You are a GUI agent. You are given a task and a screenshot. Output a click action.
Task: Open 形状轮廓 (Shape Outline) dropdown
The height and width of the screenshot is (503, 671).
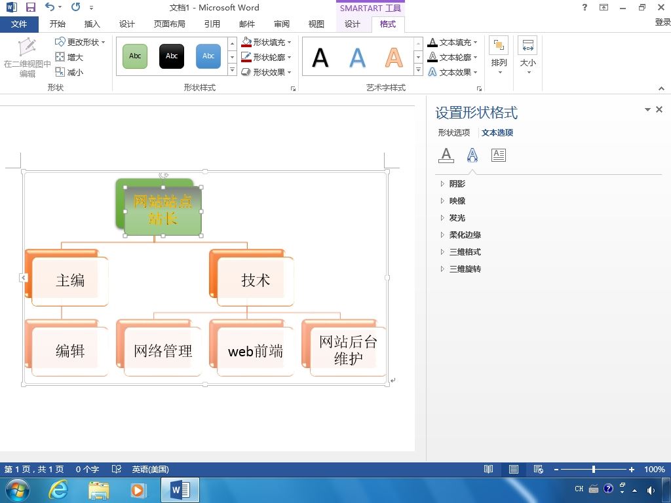coord(266,57)
